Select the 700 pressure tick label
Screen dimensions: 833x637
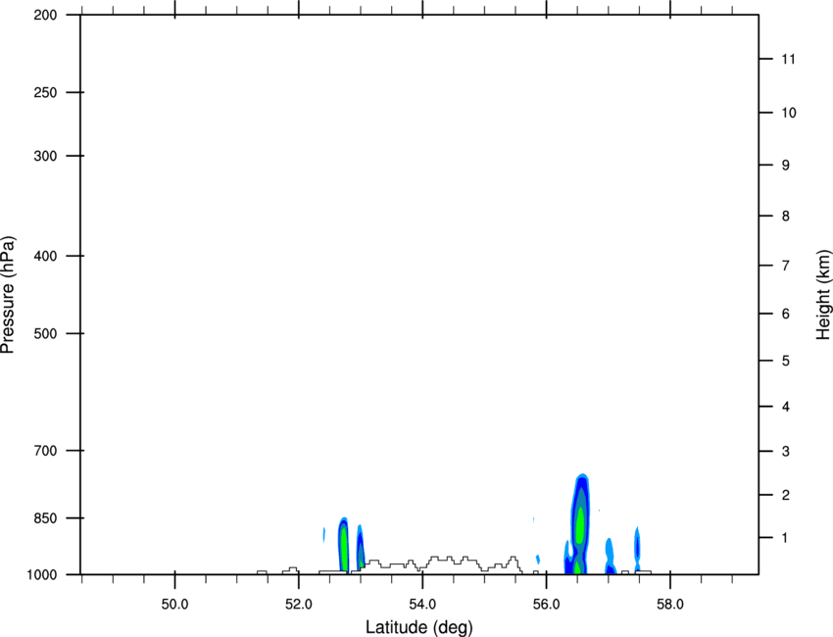pyautogui.click(x=46, y=450)
